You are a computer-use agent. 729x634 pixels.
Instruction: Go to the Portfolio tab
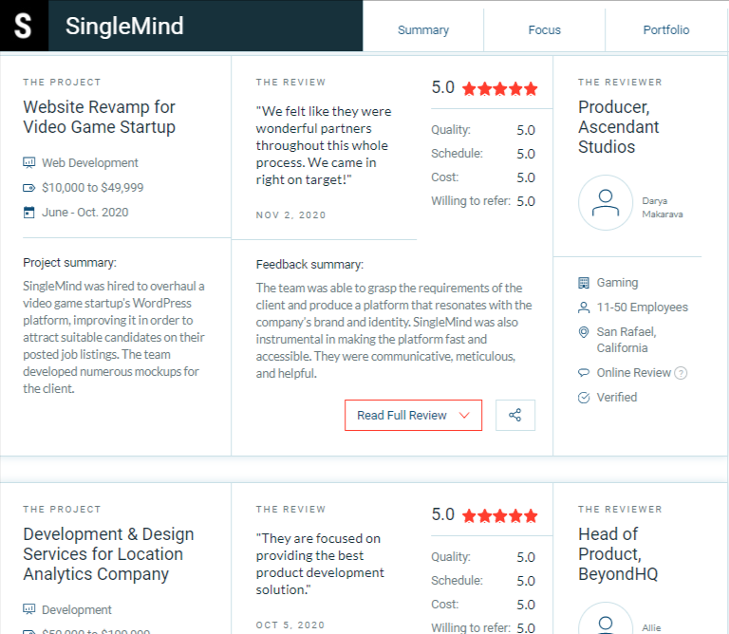[665, 30]
